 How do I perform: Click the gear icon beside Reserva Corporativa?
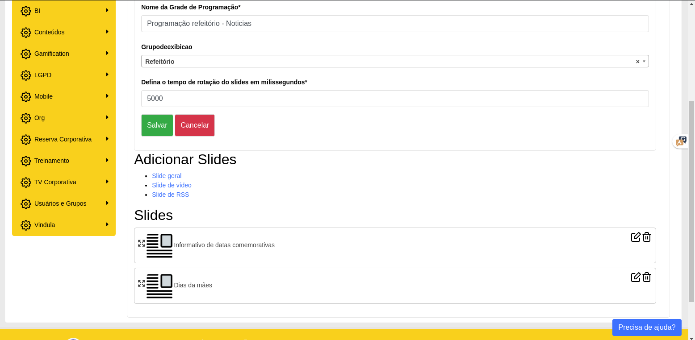click(x=26, y=139)
